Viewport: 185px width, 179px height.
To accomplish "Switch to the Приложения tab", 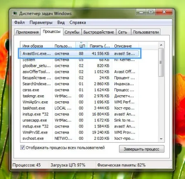I will click(x=27, y=32).
